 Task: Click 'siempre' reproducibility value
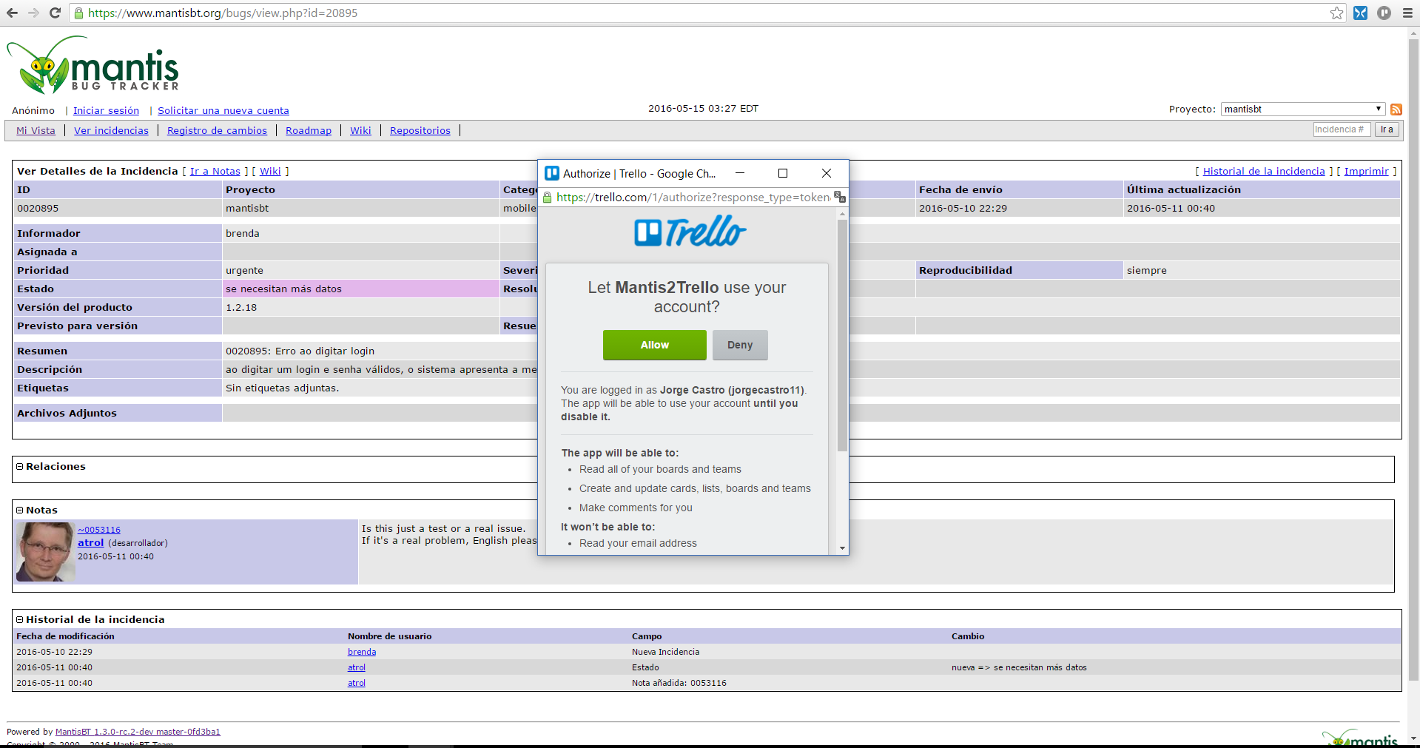click(x=1147, y=271)
